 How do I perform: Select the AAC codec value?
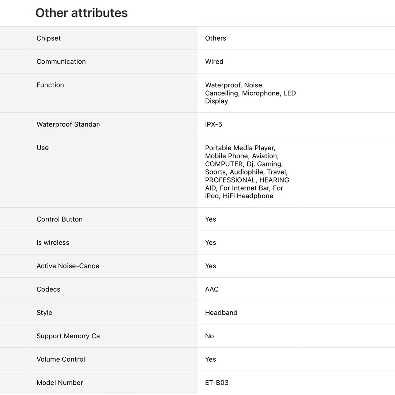tap(212, 290)
